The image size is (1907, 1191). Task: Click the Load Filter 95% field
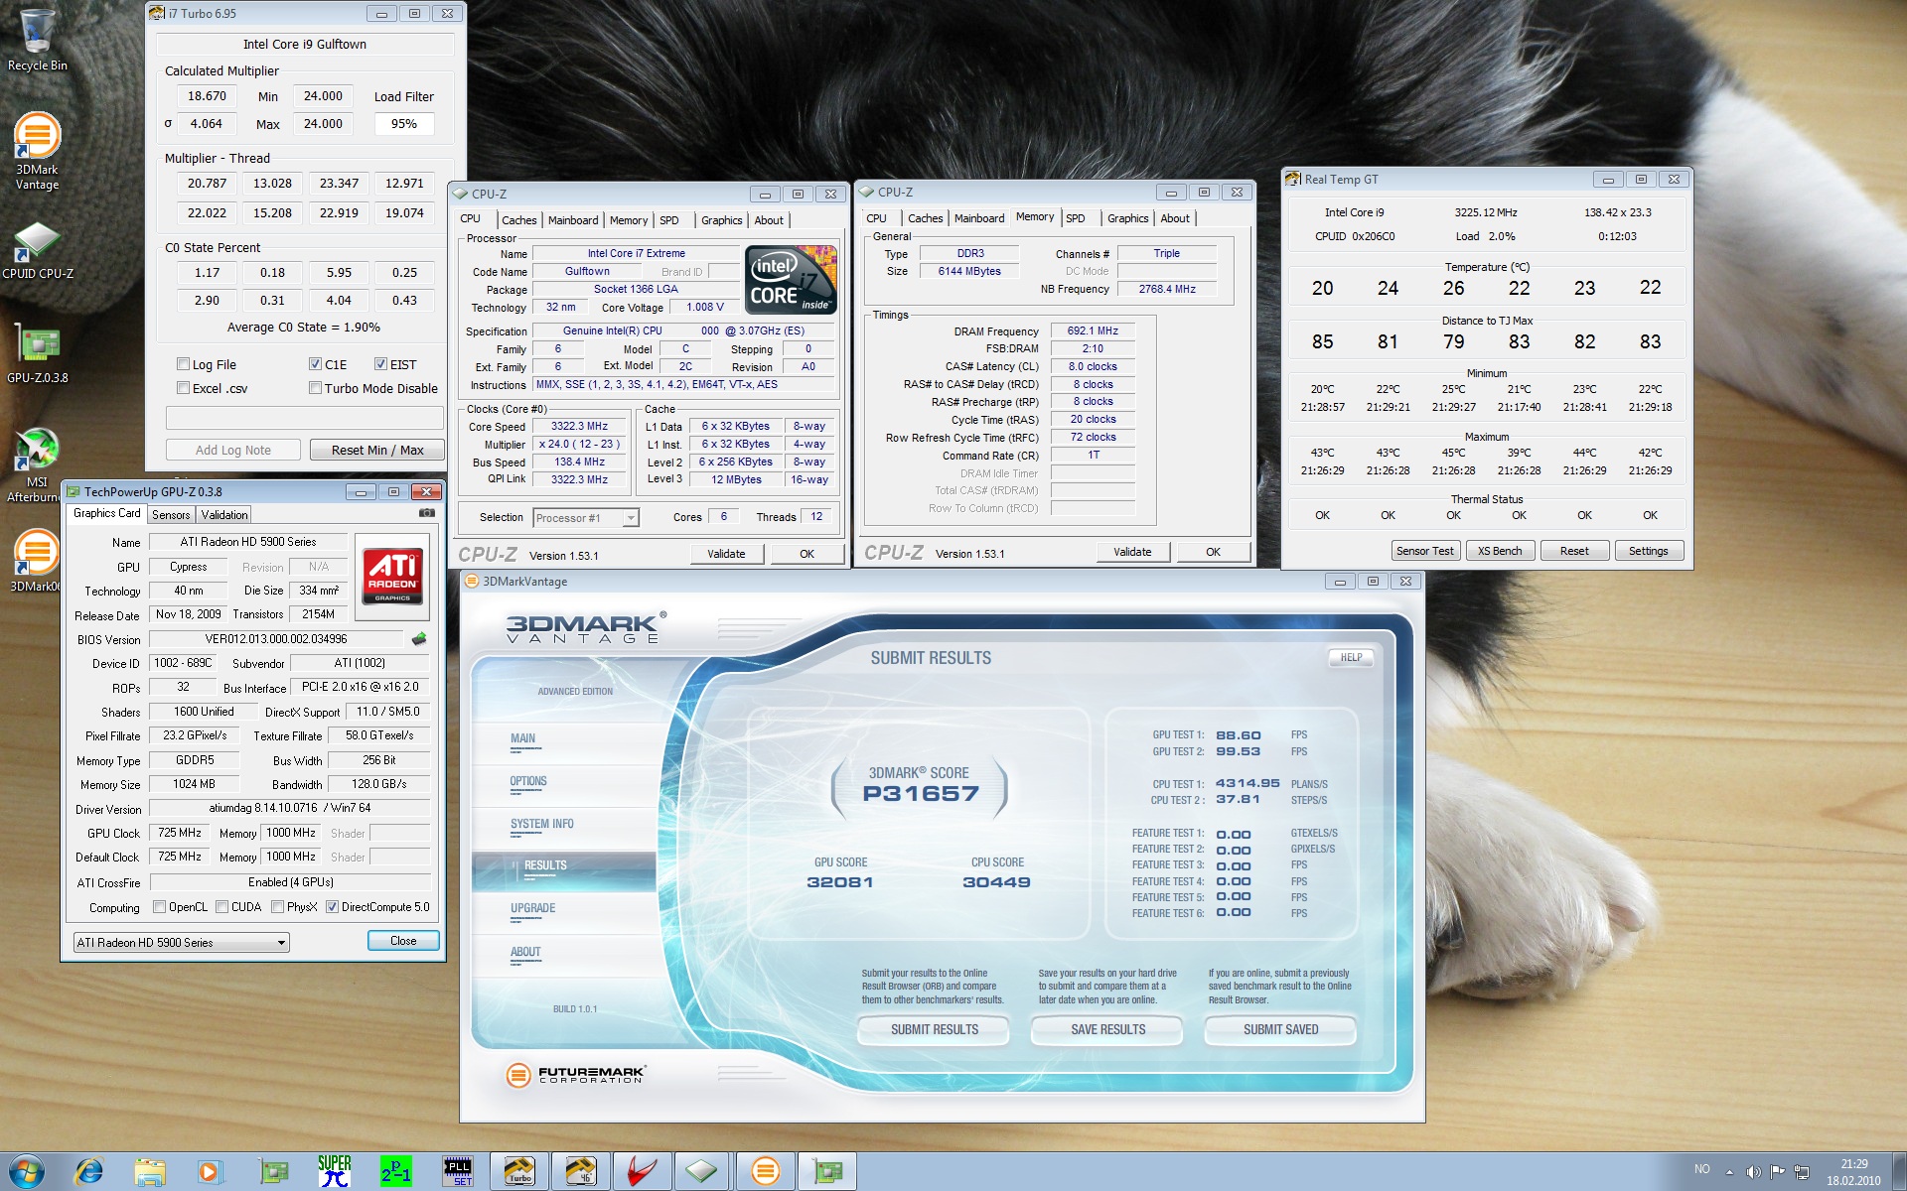(x=404, y=124)
